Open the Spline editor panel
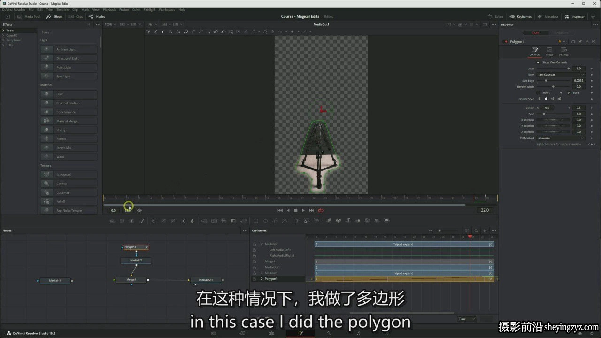Screen dimensions: 601x338 pos(495,16)
